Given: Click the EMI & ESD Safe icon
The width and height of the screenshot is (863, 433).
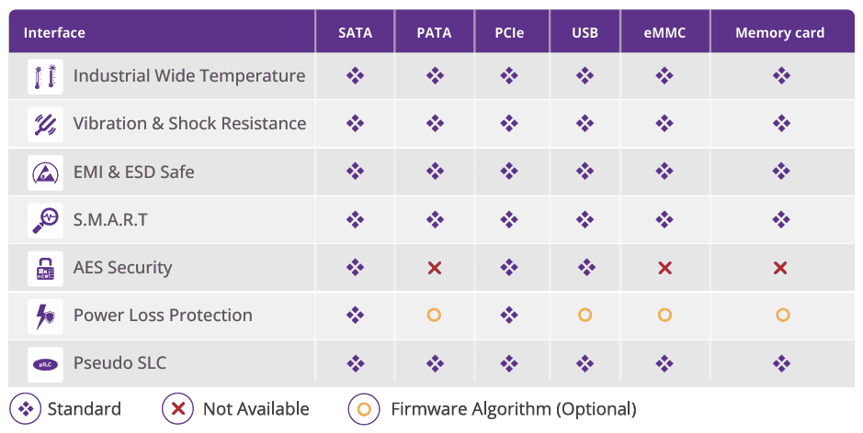Looking at the screenshot, I should (45, 172).
